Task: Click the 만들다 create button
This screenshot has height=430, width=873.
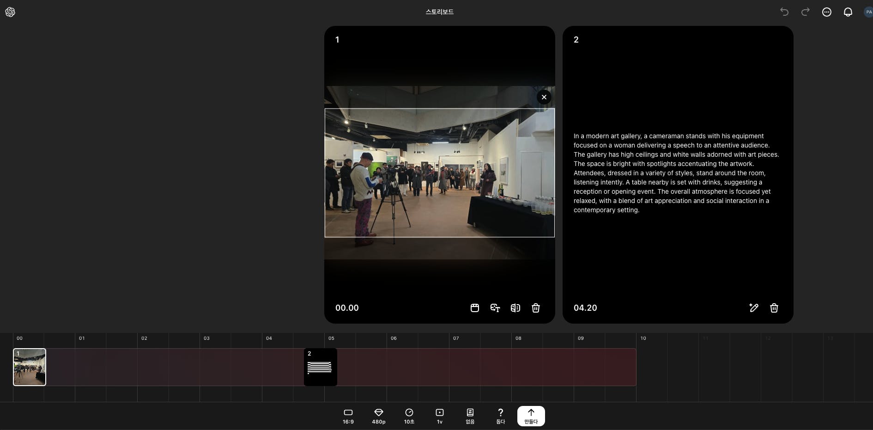Action: pos(531,416)
